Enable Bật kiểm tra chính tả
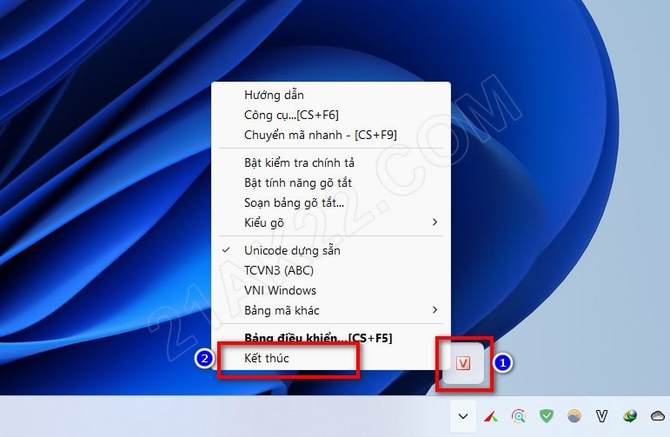Viewport: 670px width, 437px height. pos(331,162)
